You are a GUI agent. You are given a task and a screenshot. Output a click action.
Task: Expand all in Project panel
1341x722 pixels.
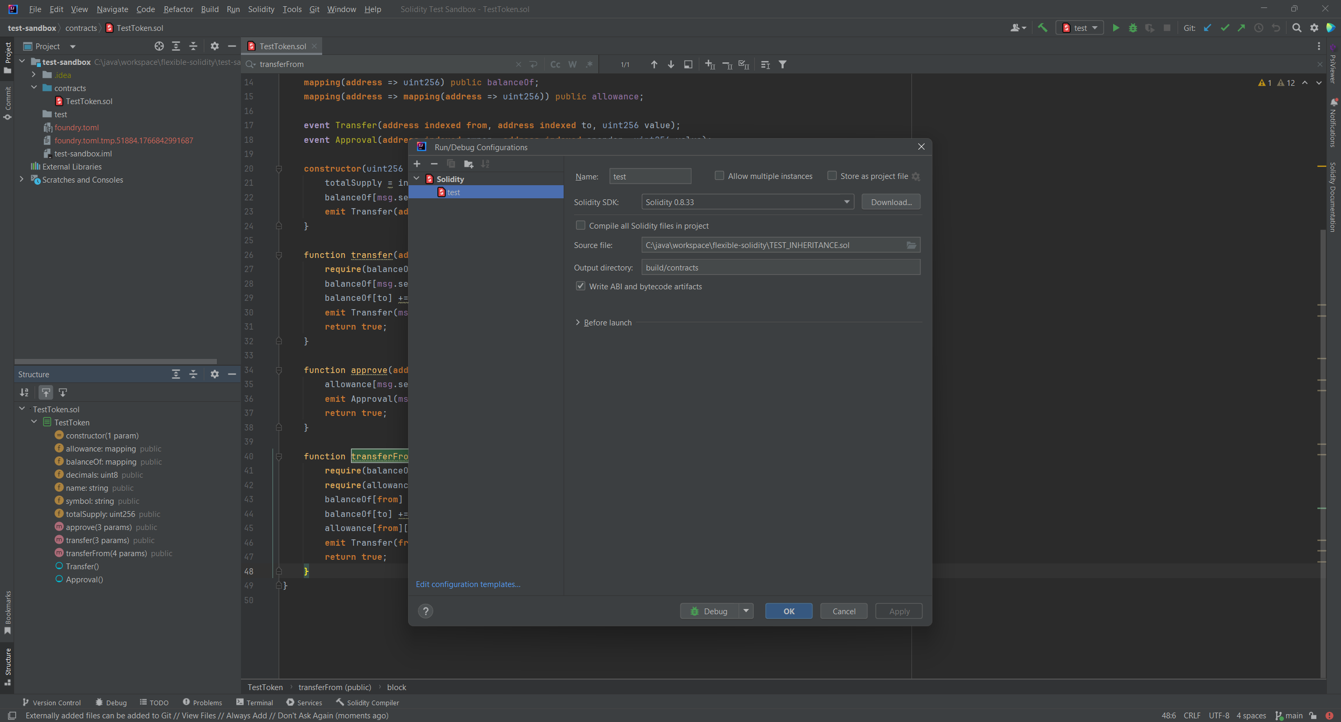(x=176, y=46)
